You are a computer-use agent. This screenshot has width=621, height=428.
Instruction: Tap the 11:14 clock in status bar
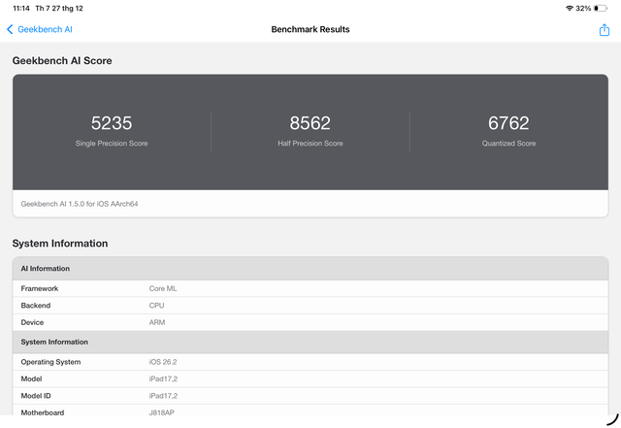[x=20, y=8]
